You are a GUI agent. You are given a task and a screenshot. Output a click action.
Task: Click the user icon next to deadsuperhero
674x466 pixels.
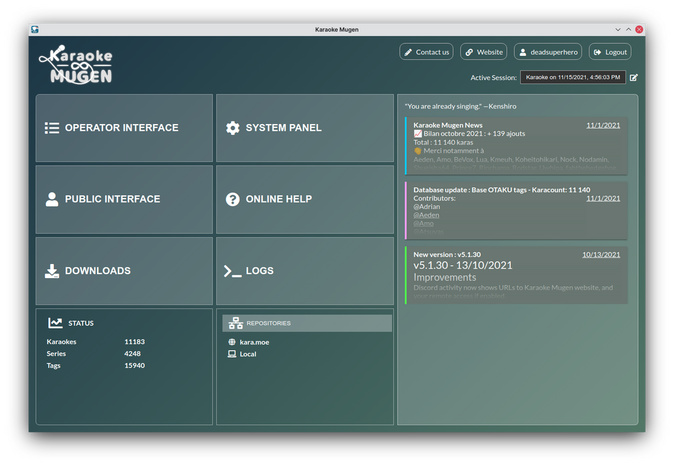click(523, 53)
